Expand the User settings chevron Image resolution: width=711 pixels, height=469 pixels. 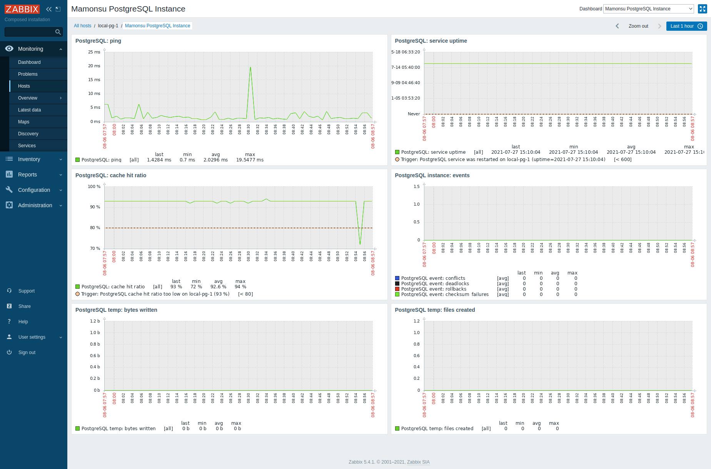[x=61, y=337]
